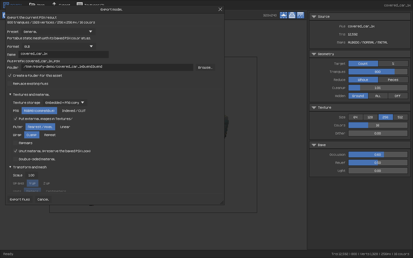This screenshot has width=413, height=258.
Task: Collapse the Bake panel using its triangle
Action: point(314,145)
